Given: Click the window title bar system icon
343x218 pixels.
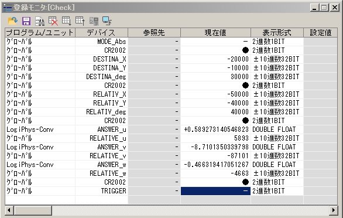Looking at the screenshot, I should pyautogui.click(x=8, y=8).
